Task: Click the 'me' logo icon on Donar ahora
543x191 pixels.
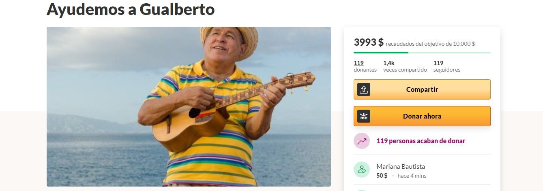Action: [x=364, y=116]
